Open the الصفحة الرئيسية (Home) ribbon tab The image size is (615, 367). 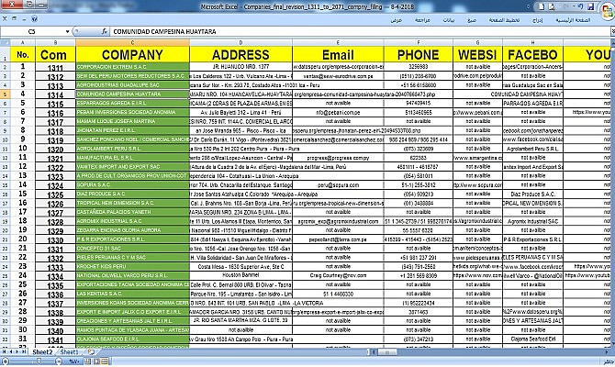click(x=573, y=19)
